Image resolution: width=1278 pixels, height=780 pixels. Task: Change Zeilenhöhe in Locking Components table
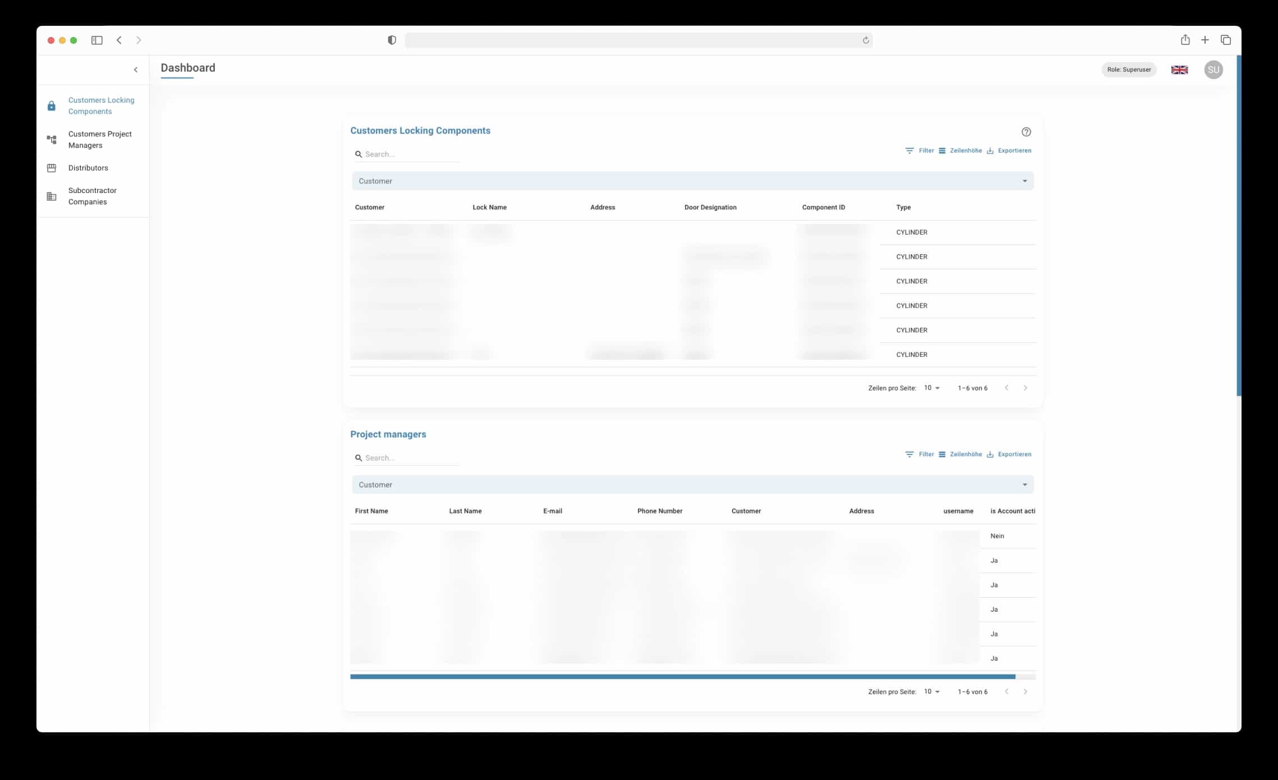960,150
